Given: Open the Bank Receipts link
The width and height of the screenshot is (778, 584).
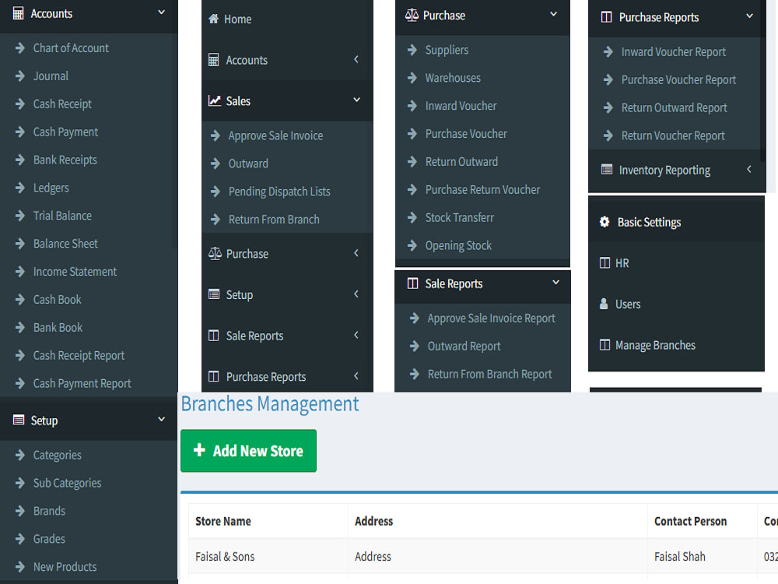Looking at the screenshot, I should point(65,160).
